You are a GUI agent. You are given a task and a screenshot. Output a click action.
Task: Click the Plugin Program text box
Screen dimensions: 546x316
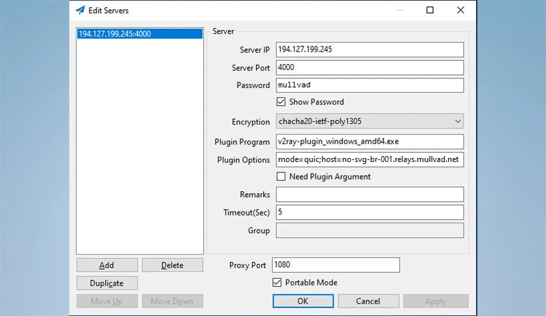pos(370,142)
